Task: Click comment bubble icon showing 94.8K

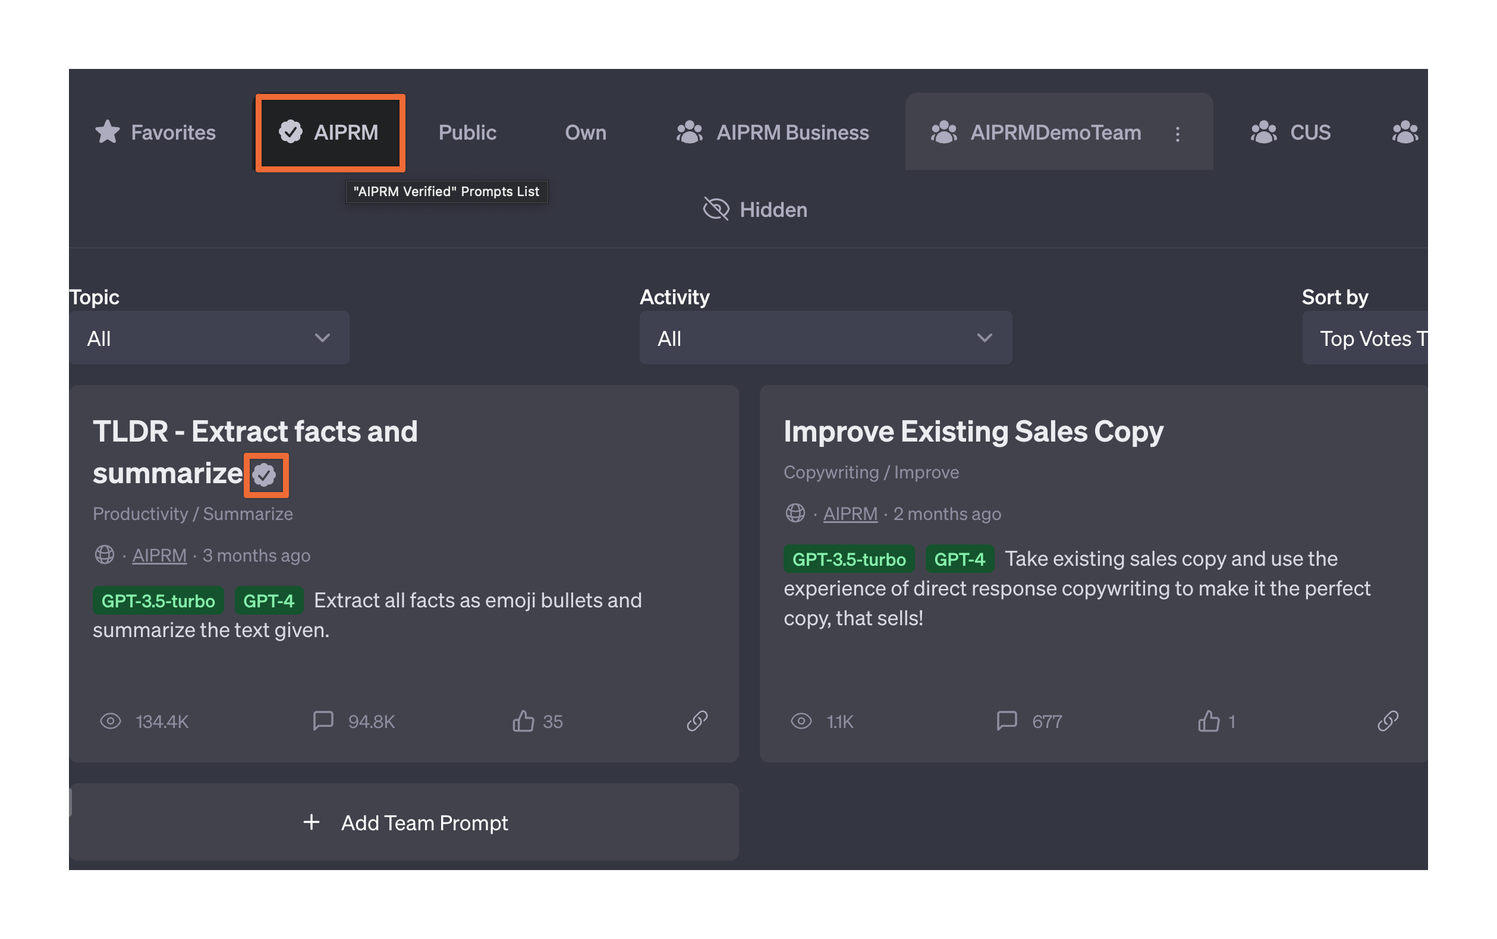Action: pos(323,721)
